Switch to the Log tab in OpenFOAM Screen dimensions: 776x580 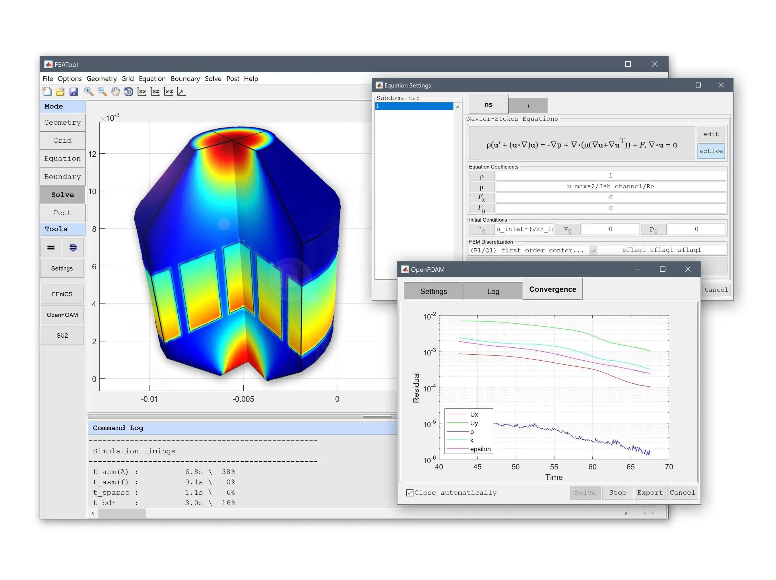(x=494, y=290)
